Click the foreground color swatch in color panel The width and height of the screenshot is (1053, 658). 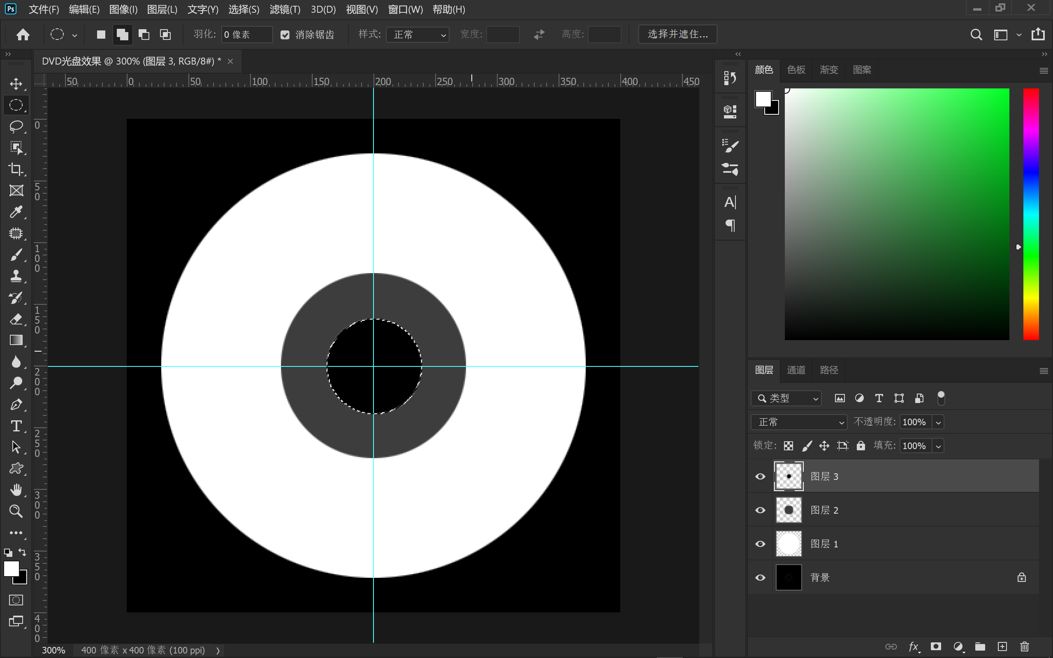763,99
